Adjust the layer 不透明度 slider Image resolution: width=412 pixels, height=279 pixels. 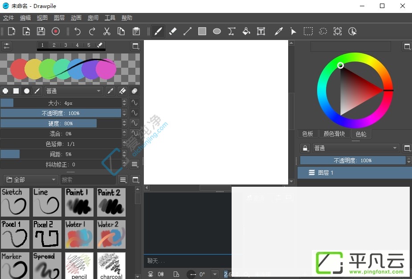click(353, 160)
